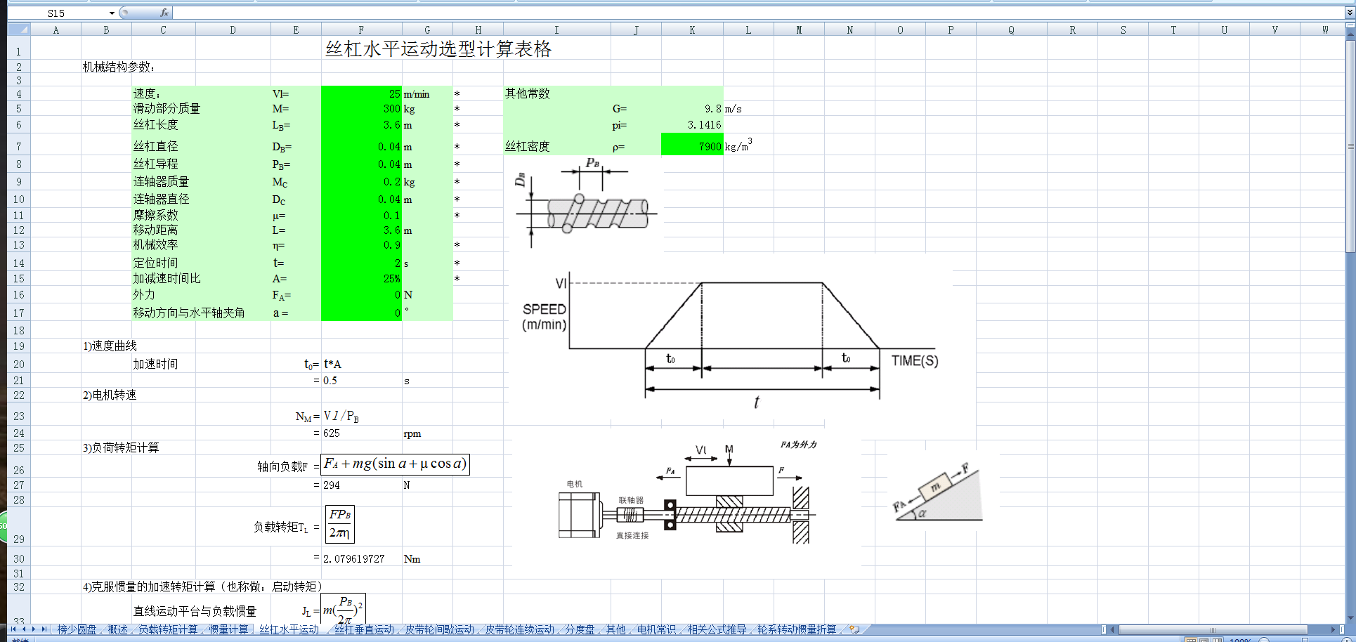Click the vertical split box above scrollbar
1356x642 pixels.
(x=1350, y=27)
